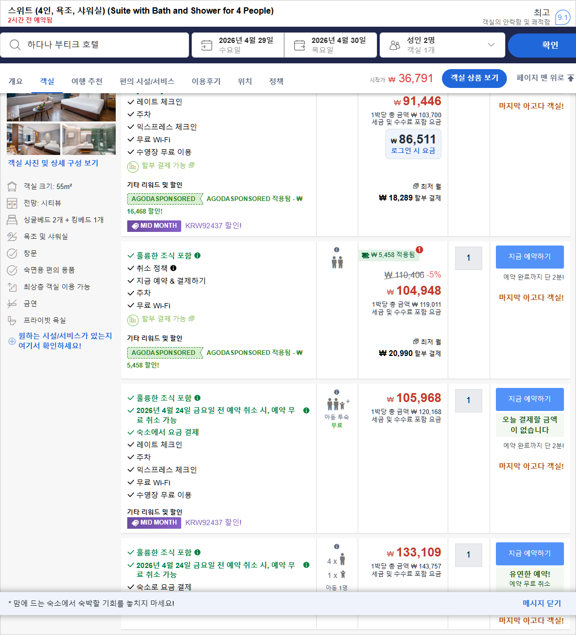Click the non-smoking icon
The width and height of the screenshot is (576, 635).
pyautogui.click(x=12, y=304)
